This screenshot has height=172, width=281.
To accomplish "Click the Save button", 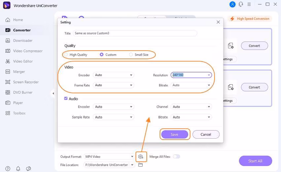I will pyautogui.click(x=175, y=134).
